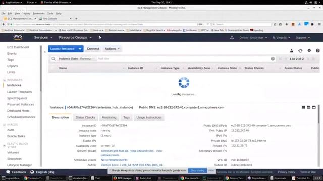Open the Resource Groups dropdown
Image resolution: width=323 pixels, height=181 pixels.
(75, 38)
